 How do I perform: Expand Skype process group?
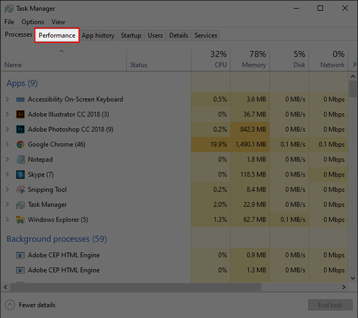[7, 174]
